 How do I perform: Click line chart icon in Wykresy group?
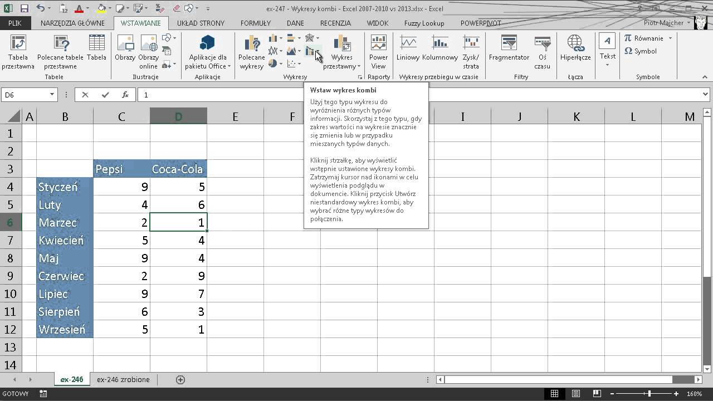click(x=274, y=51)
